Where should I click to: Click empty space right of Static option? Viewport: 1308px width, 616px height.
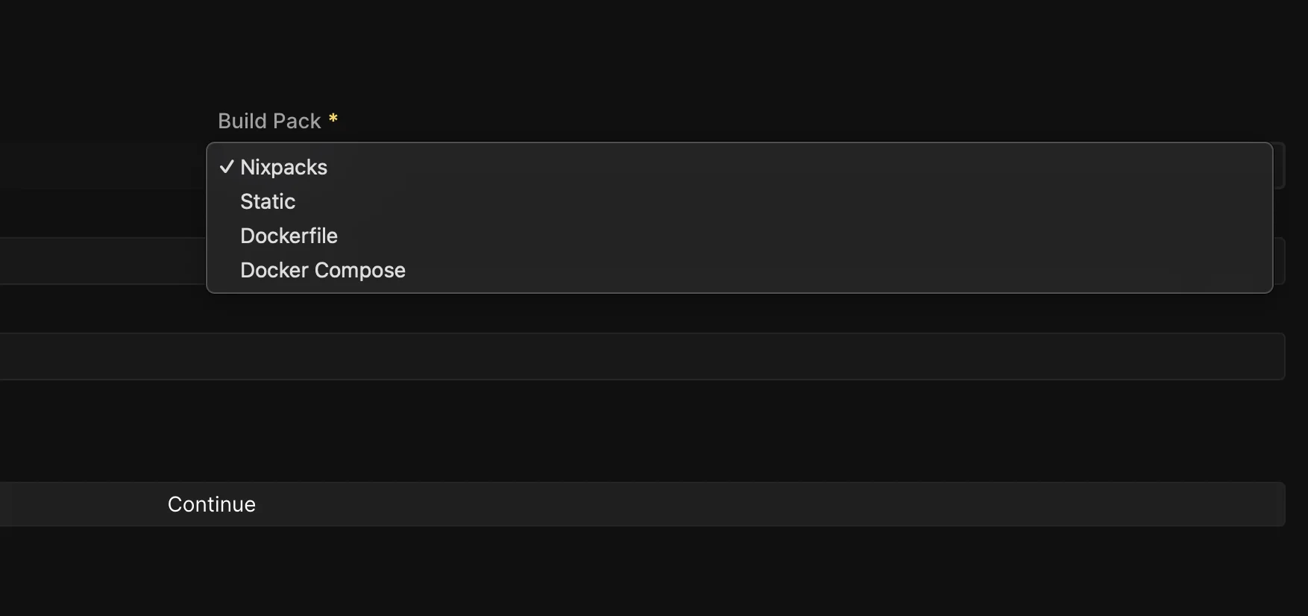(x=746, y=201)
